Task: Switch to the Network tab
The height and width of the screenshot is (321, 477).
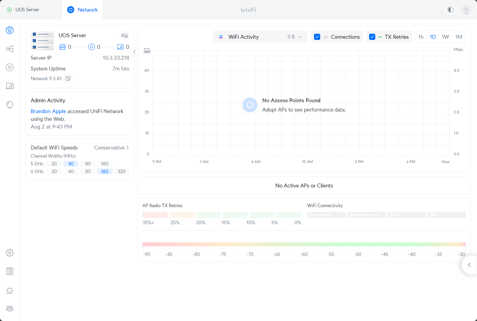Action: [82, 10]
